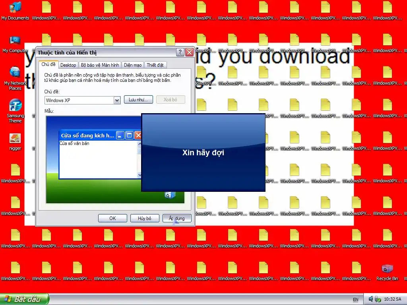Open the 'Thiết đặt' tab
407x305 pixels.
pos(155,65)
